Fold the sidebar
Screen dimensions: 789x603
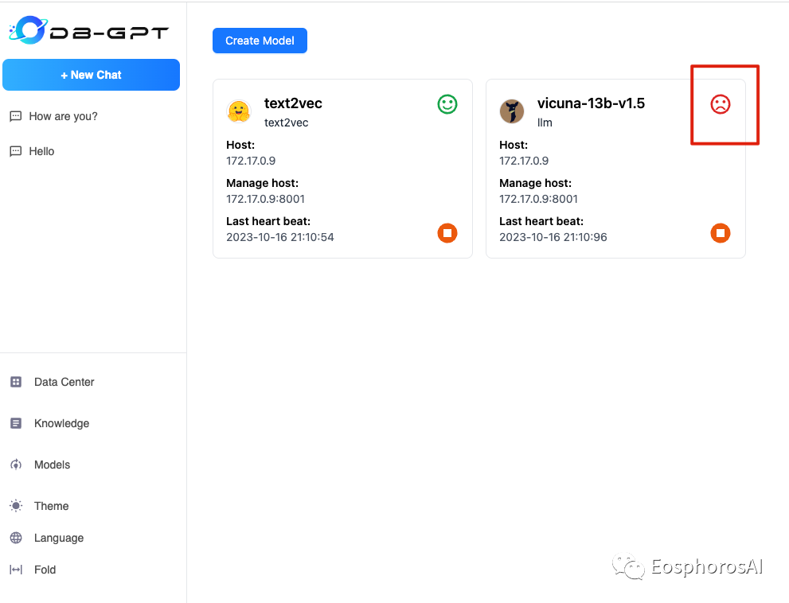click(x=45, y=570)
